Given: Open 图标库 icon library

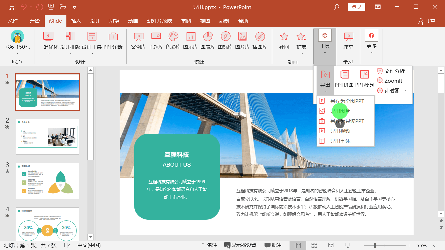Looking at the screenshot, I should (x=225, y=41).
